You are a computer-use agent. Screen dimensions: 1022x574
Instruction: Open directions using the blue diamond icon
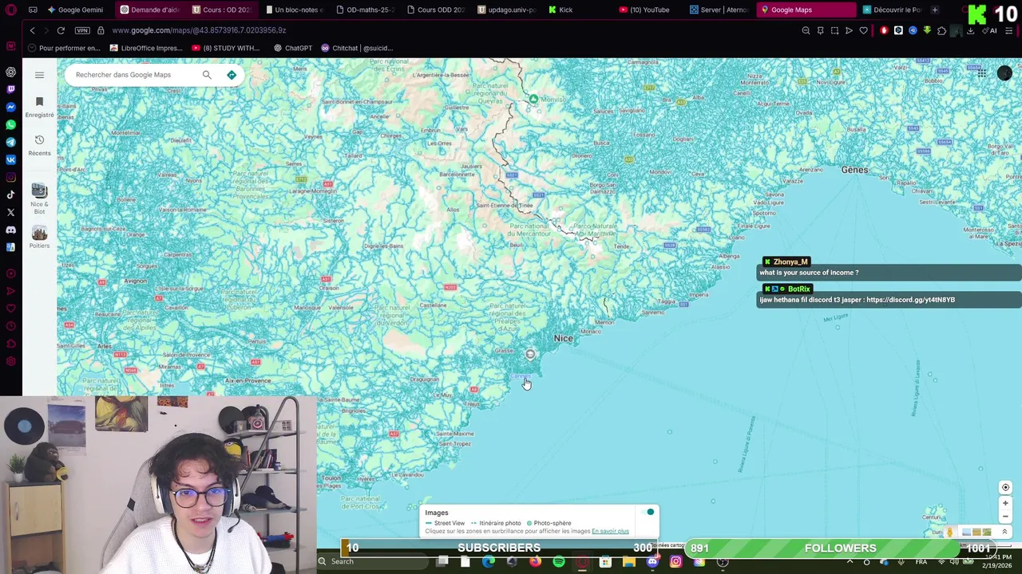(x=232, y=75)
